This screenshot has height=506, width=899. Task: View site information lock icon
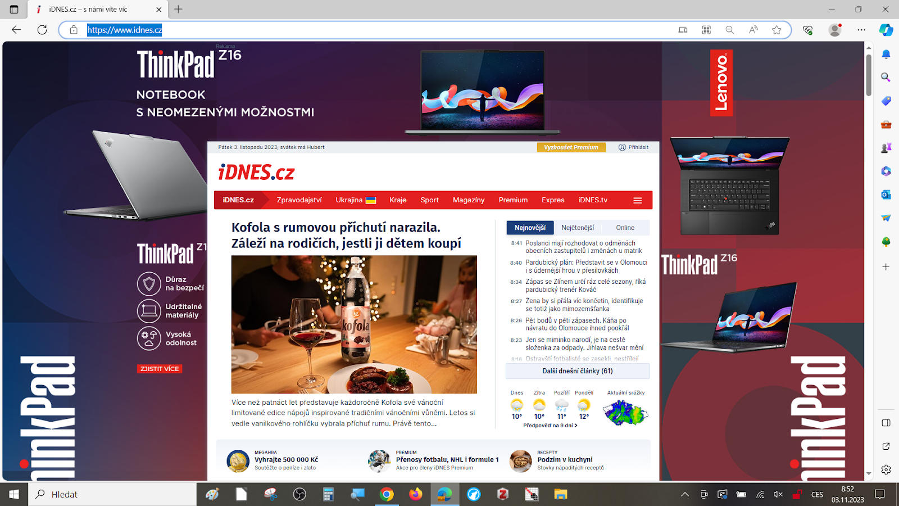tap(74, 30)
